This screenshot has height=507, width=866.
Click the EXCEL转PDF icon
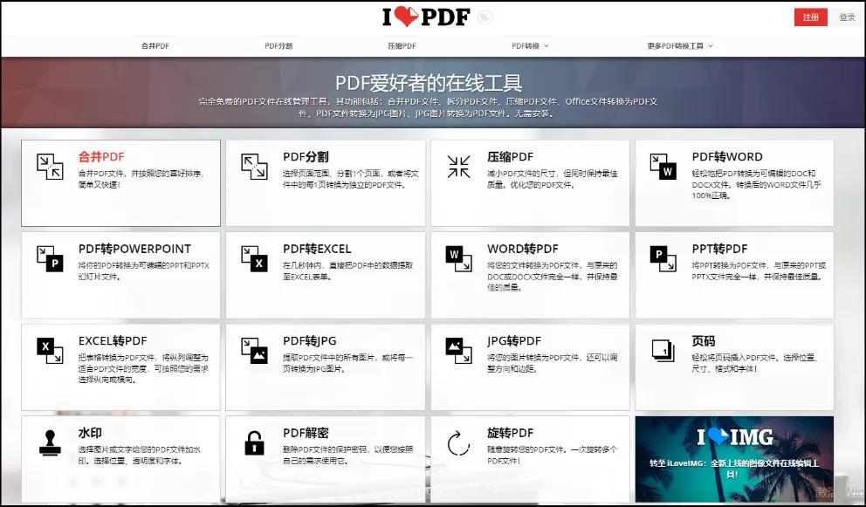pyautogui.click(x=50, y=351)
